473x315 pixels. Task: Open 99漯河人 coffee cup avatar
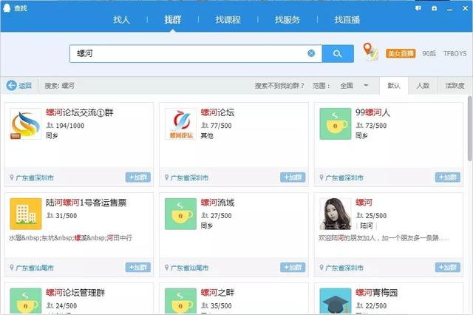[336, 123]
